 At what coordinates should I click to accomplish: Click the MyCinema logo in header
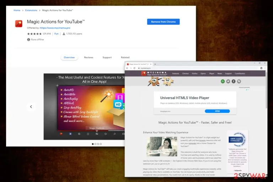coord(154,74)
